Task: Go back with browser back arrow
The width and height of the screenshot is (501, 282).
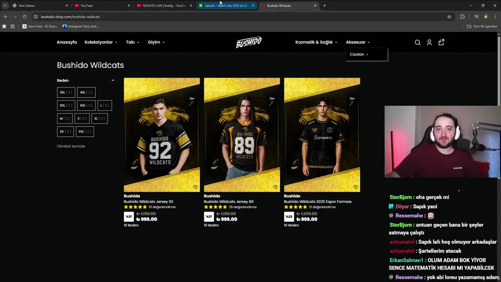Action: point(5,16)
